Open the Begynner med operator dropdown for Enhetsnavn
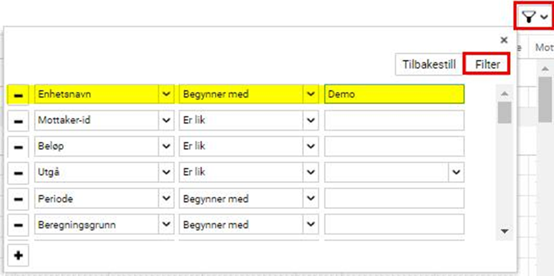This screenshot has height=276, width=554. point(310,95)
